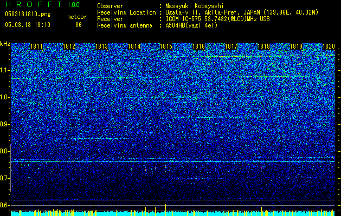Click the 1820 time marker

click(x=329, y=46)
